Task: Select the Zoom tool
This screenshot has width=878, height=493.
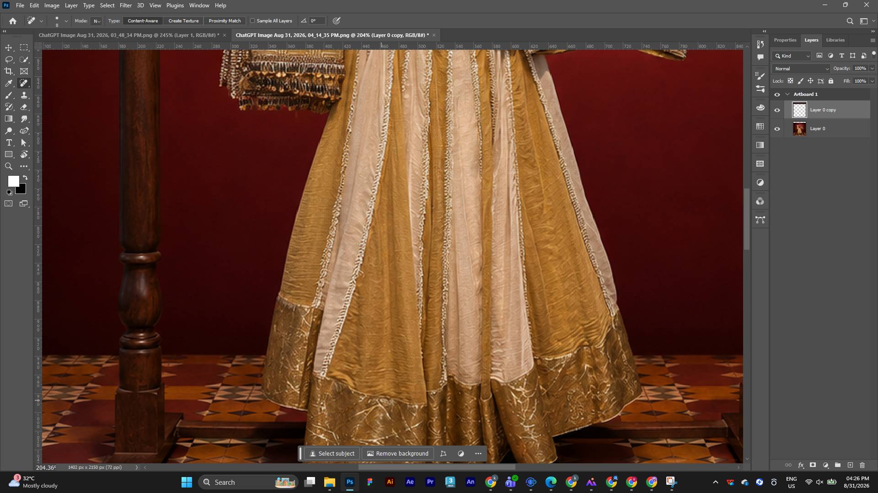Action: [9, 167]
